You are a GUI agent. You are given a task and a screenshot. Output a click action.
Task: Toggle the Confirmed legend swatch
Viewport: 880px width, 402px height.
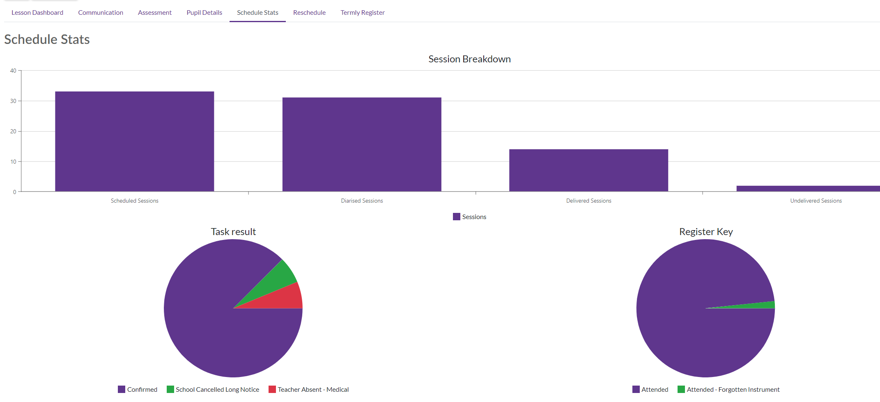point(122,389)
